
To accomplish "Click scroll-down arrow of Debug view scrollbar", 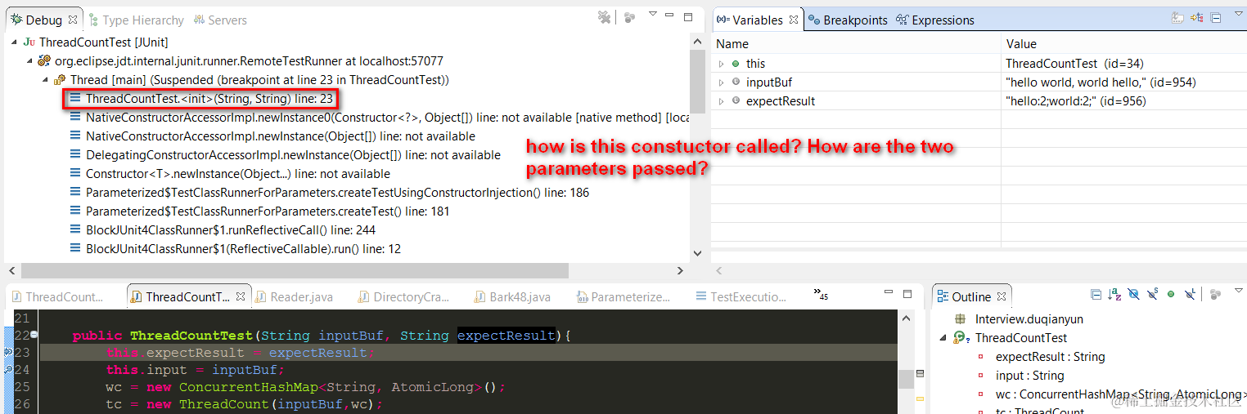I will 697,254.
